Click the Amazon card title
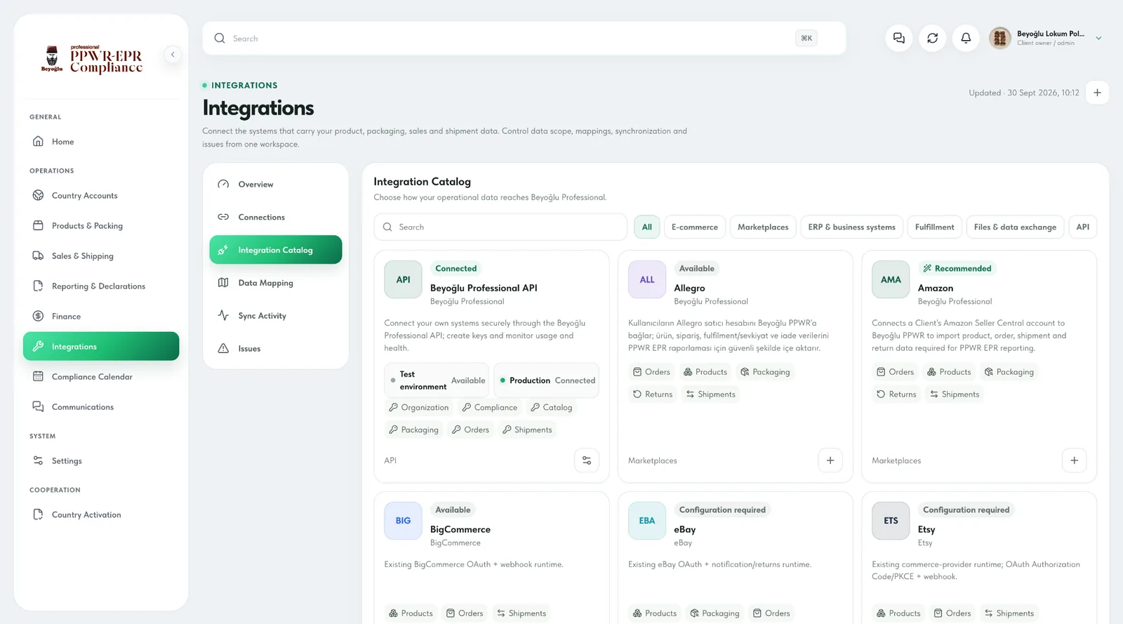 point(936,288)
